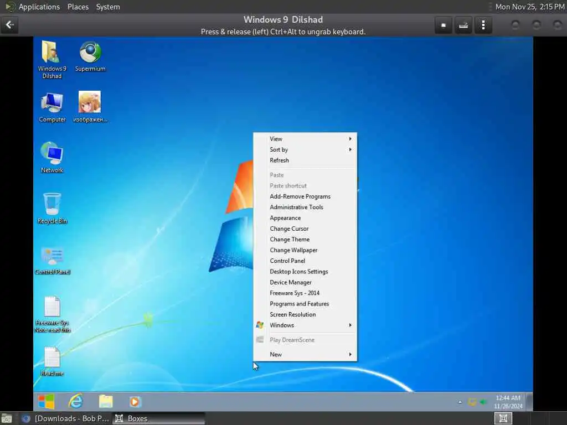Open the Recycle Bin icon
567x425 pixels.
[52, 209]
